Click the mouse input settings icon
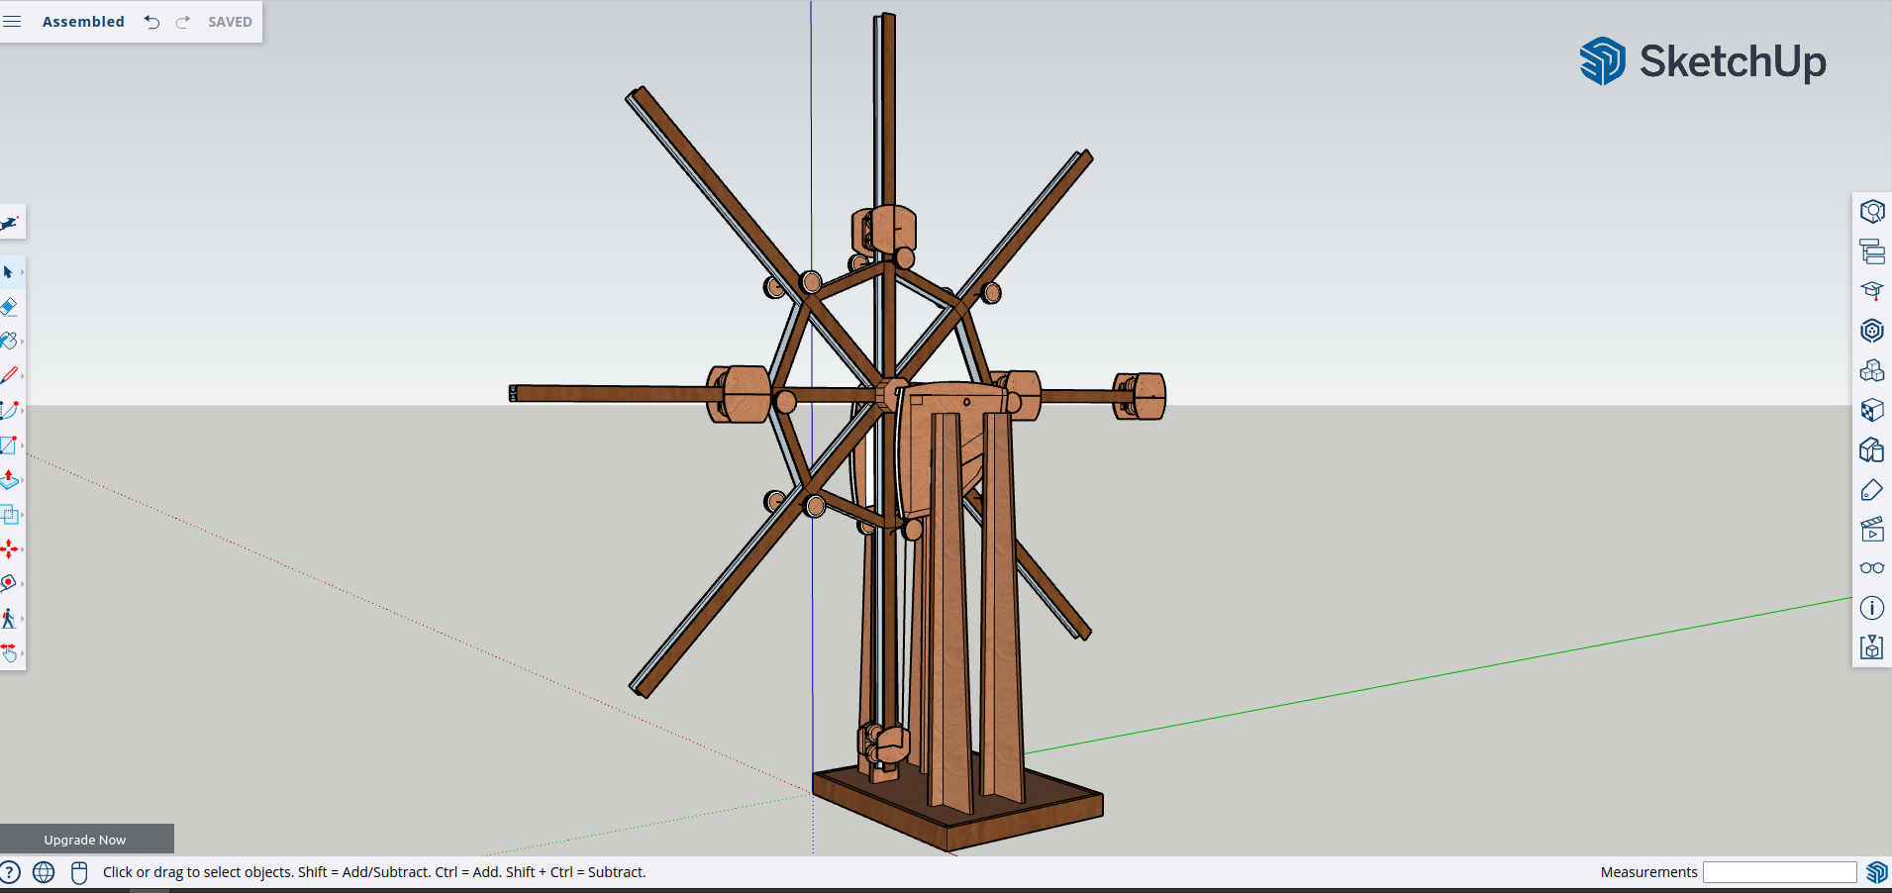This screenshot has height=893, width=1892. [x=79, y=872]
